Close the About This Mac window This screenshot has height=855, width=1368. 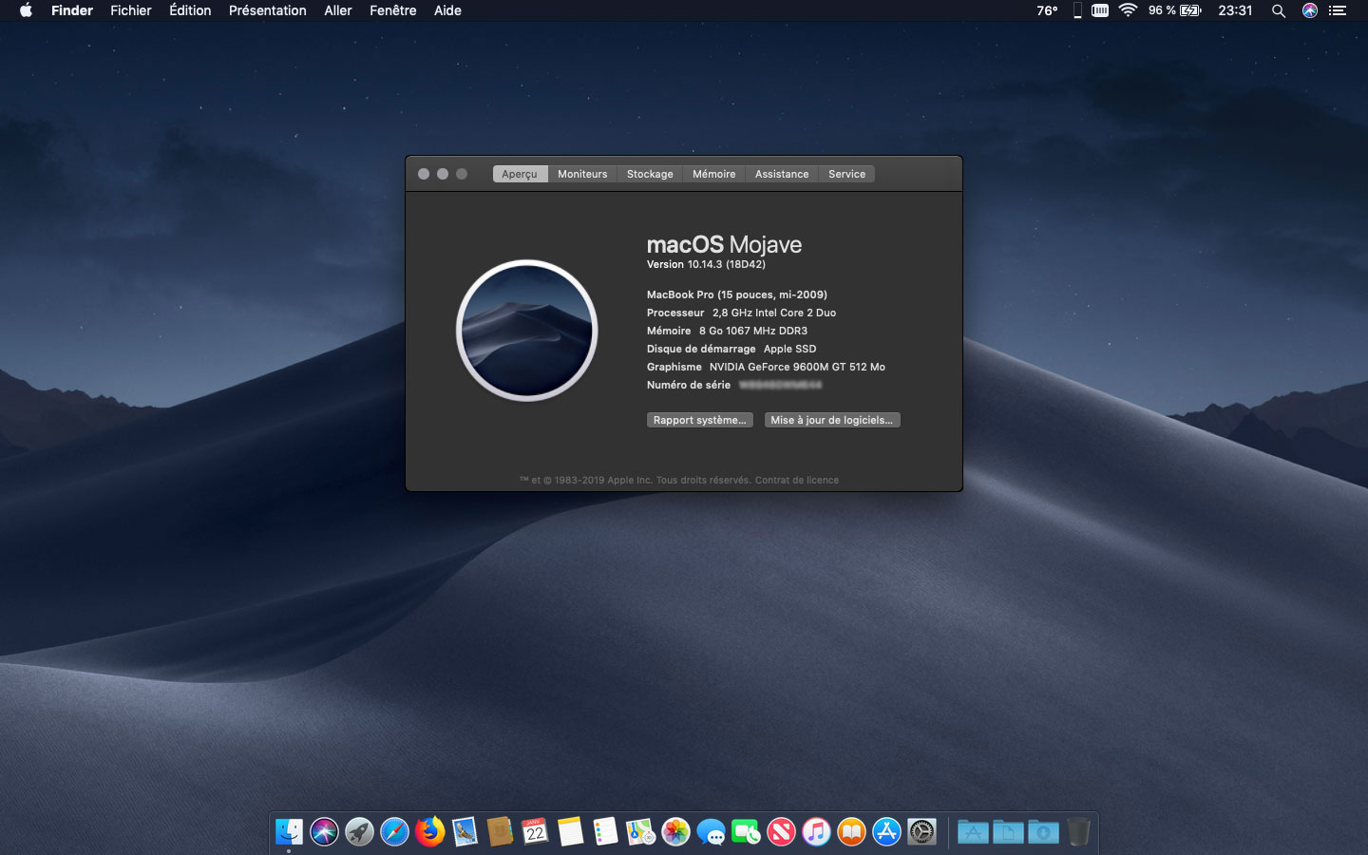(x=424, y=174)
